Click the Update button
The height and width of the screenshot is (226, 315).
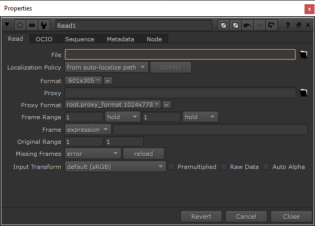tap(171, 67)
